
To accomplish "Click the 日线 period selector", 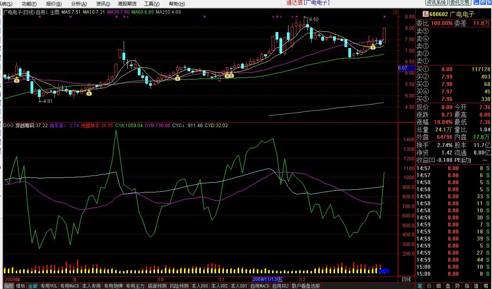I will pyautogui.click(x=406, y=279).
